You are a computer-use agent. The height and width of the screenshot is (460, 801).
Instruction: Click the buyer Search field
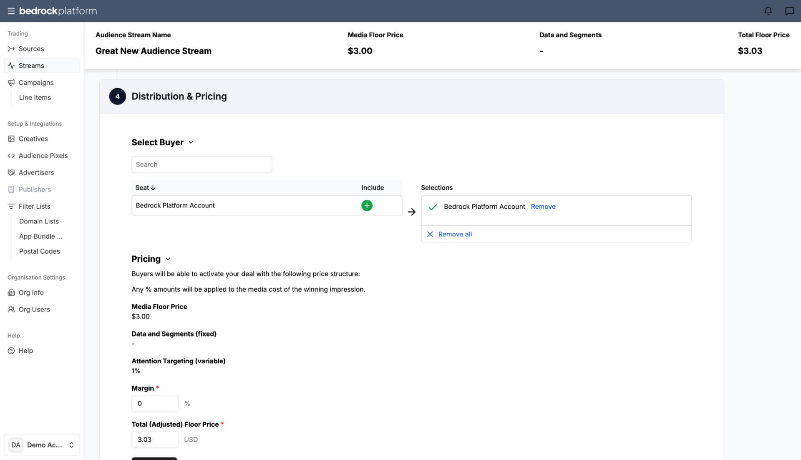[202, 164]
